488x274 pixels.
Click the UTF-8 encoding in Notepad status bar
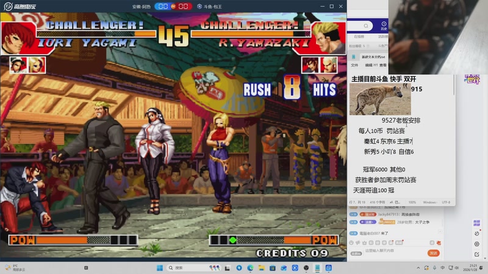[x=446, y=202]
